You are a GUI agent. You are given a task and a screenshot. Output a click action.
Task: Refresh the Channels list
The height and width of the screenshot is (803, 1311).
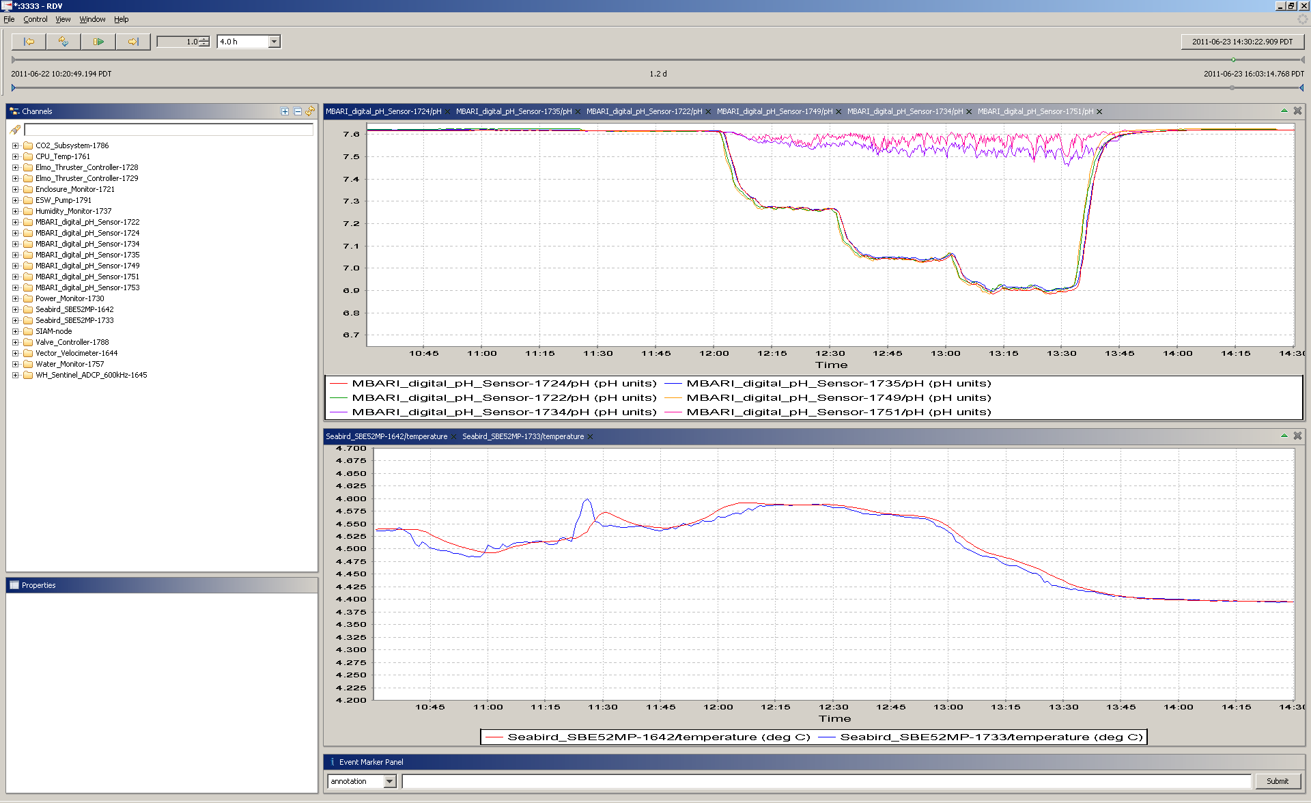pyautogui.click(x=311, y=111)
